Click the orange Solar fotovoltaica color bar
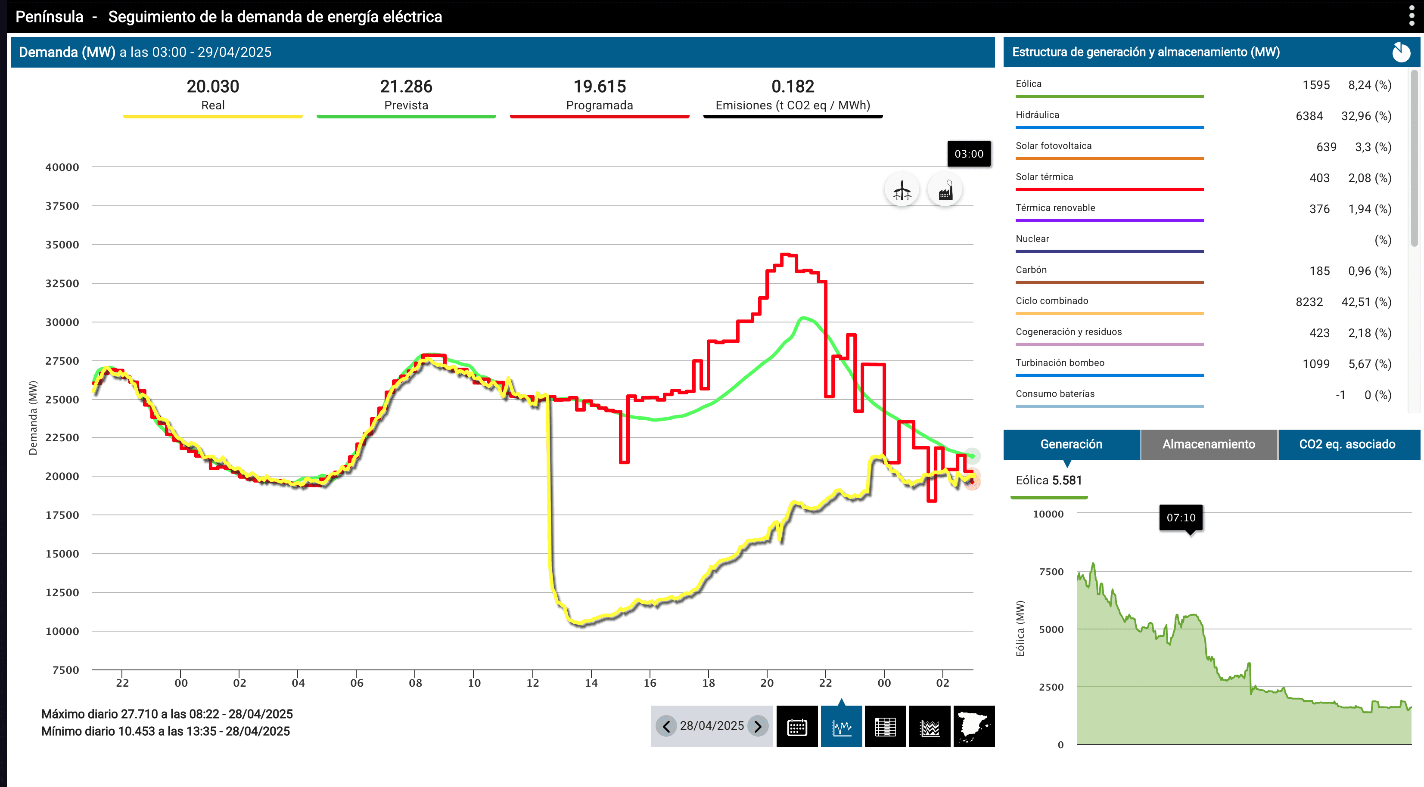Viewport: 1424px width, 787px height. (1110, 158)
